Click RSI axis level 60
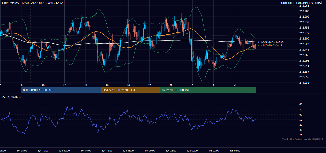 click(301, 114)
